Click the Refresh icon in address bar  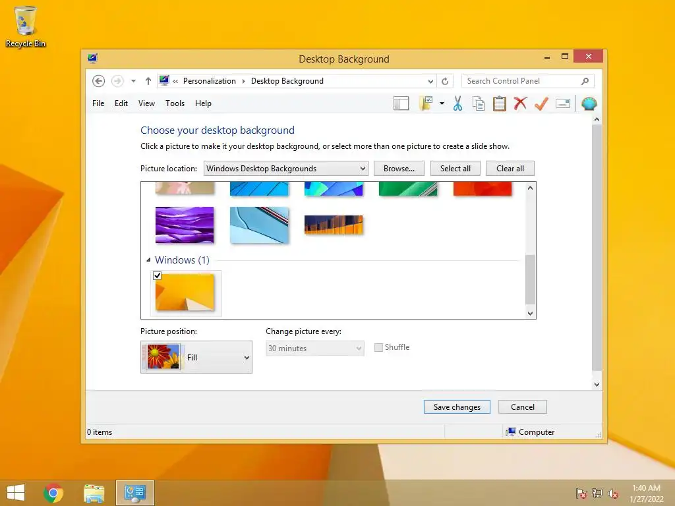(x=445, y=81)
